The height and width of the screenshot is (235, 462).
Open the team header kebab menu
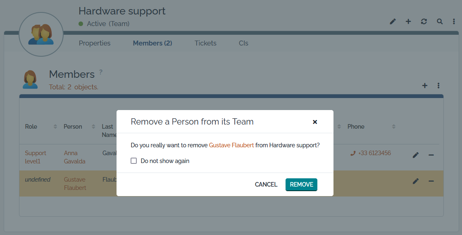pos(454,22)
